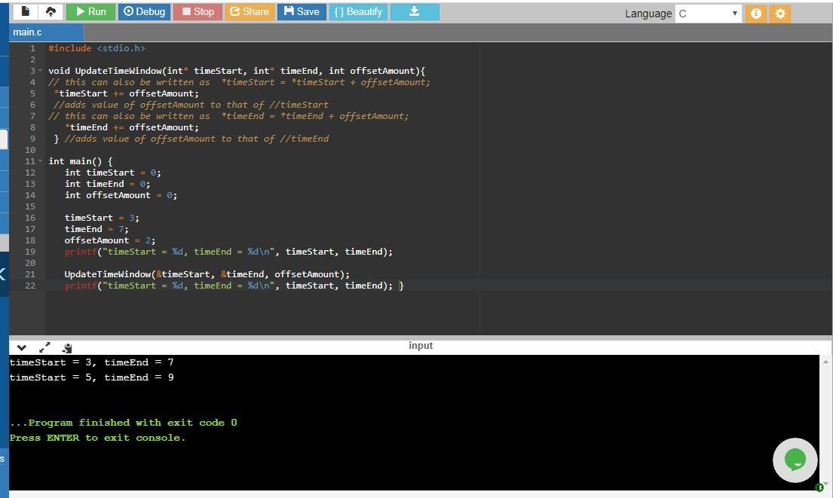The image size is (833, 498).
Task: Stop the running program
Action: [197, 11]
